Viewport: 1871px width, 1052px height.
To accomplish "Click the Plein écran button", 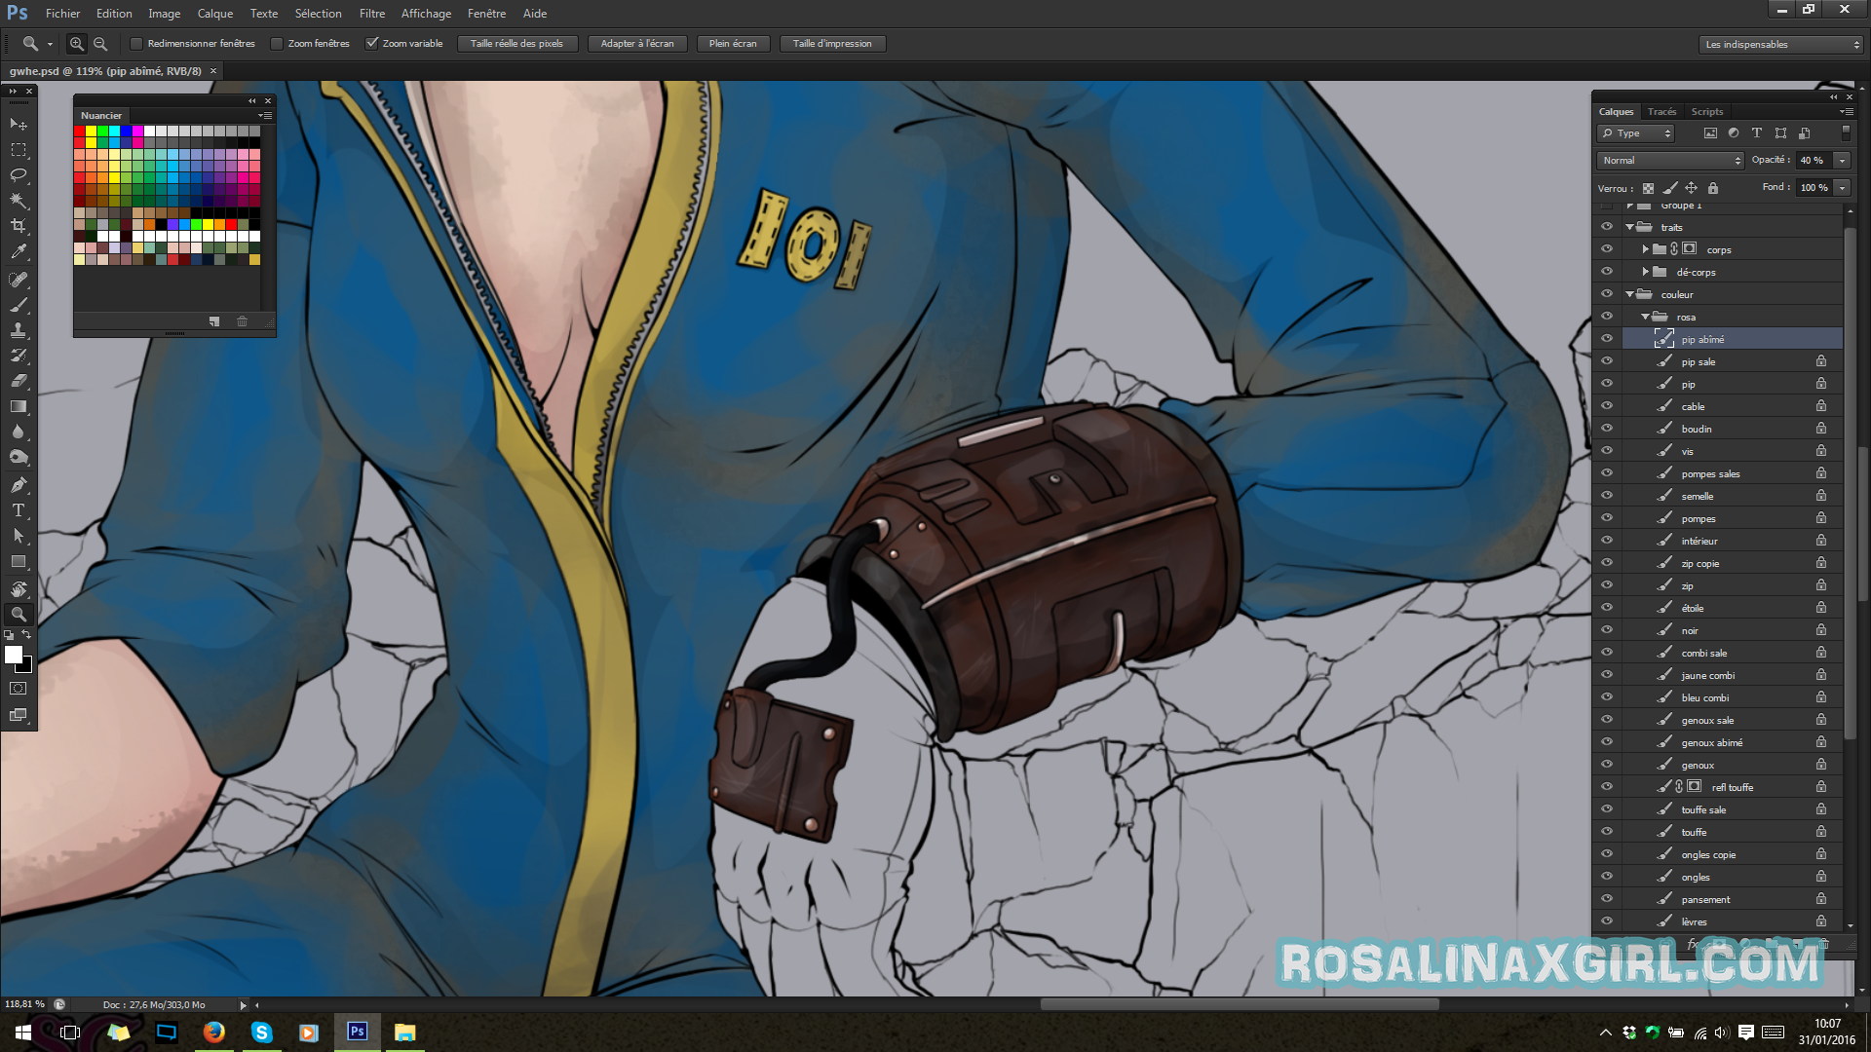I will 733,44.
